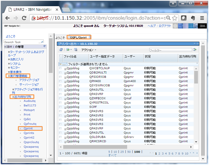Click the browser forward arrow
This screenshot has height=165, width=209.
(x=16, y=18)
